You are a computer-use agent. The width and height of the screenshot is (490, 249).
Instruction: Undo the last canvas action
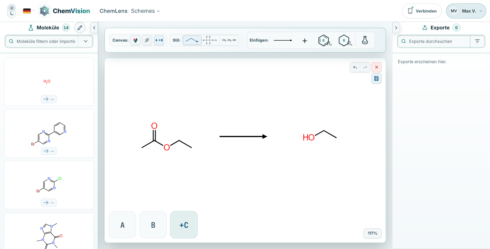[355, 67]
